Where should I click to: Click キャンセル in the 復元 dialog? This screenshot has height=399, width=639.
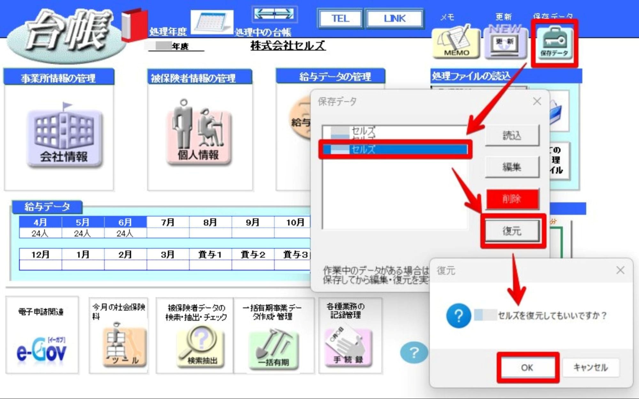pos(591,368)
